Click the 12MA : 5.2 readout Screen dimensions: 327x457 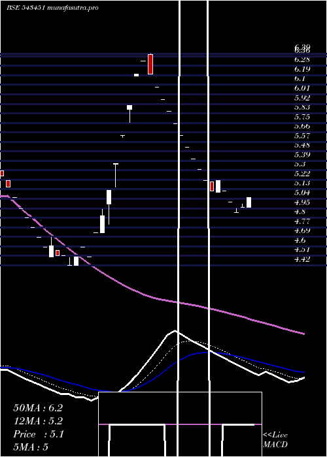click(x=38, y=421)
